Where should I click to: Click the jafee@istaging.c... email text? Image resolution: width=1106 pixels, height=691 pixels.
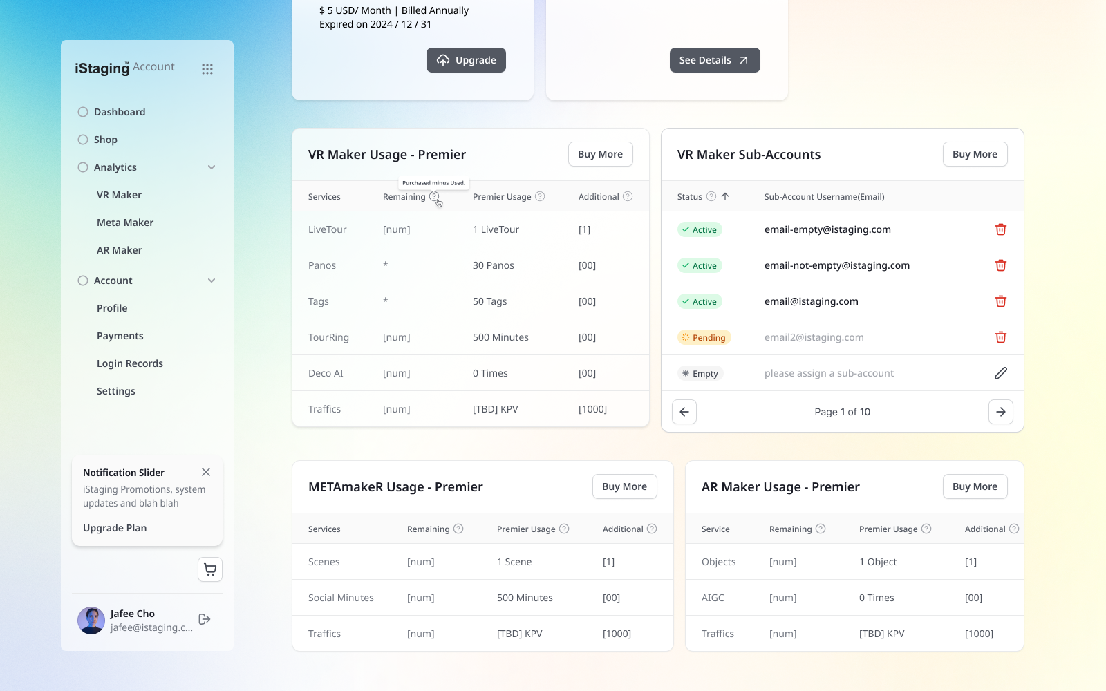coord(151,627)
